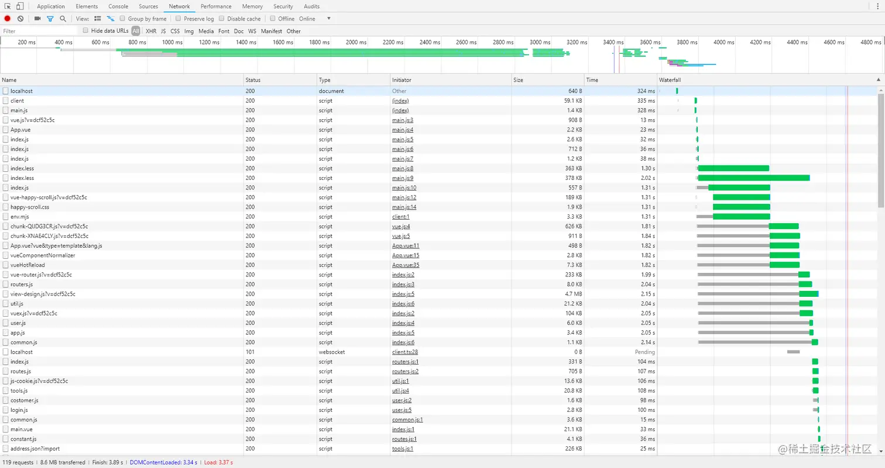Follow the tools.js:1 initiator link

coord(403,449)
